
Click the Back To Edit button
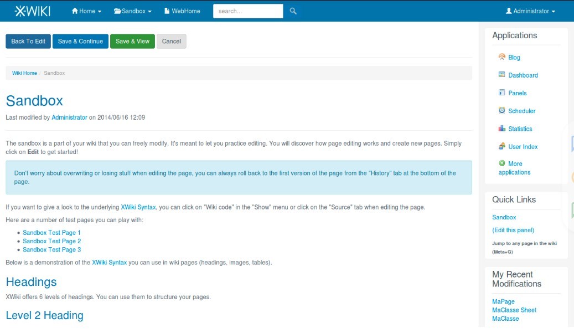[28, 42]
